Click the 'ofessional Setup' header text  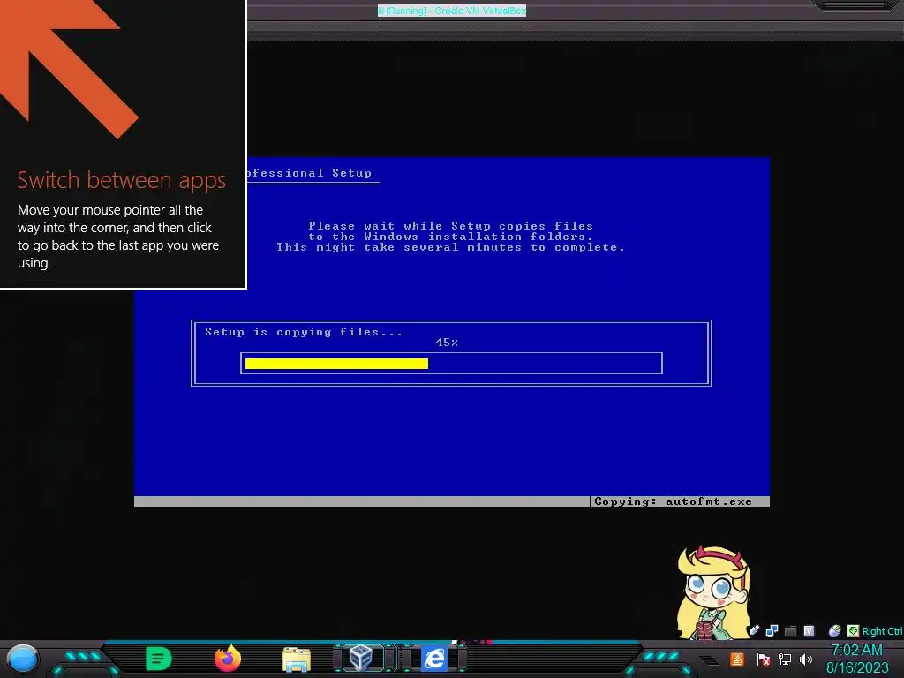point(309,173)
